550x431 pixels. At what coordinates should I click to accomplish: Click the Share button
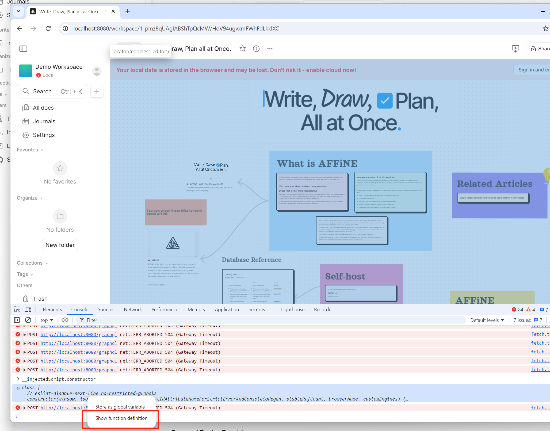[539, 49]
